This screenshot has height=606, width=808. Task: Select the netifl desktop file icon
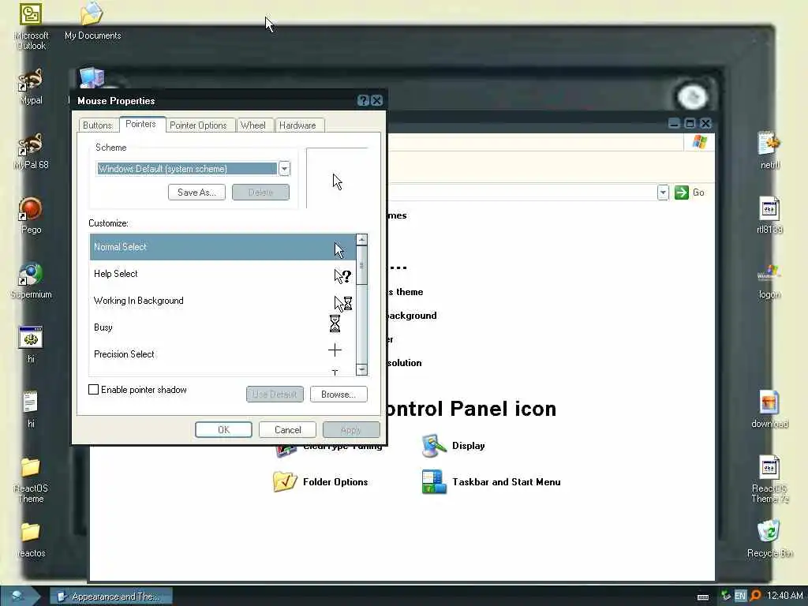coord(769,151)
